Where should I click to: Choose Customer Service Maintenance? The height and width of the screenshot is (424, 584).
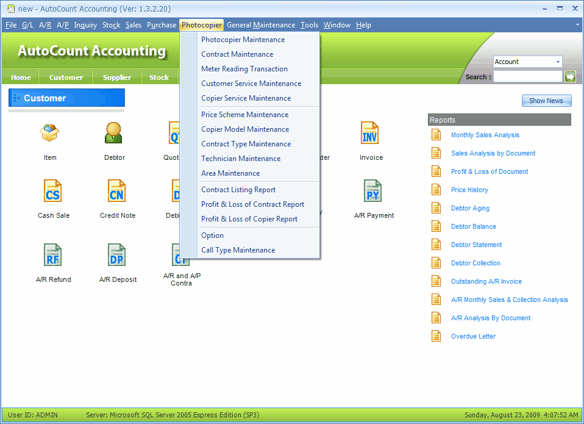pyautogui.click(x=249, y=84)
